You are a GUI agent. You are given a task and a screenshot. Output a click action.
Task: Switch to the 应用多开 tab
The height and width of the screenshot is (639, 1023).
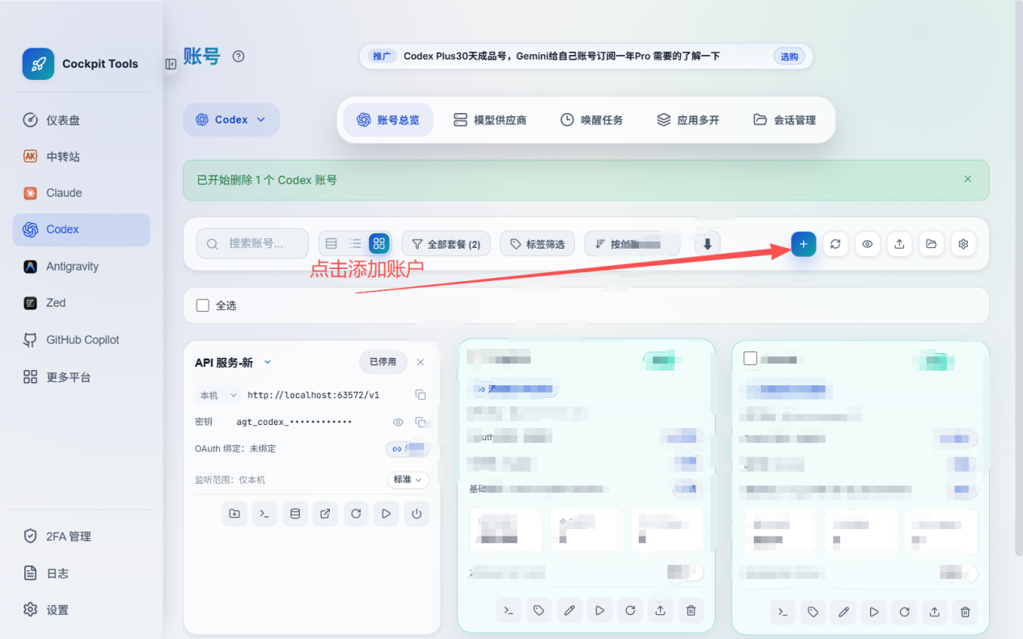click(688, 120)
